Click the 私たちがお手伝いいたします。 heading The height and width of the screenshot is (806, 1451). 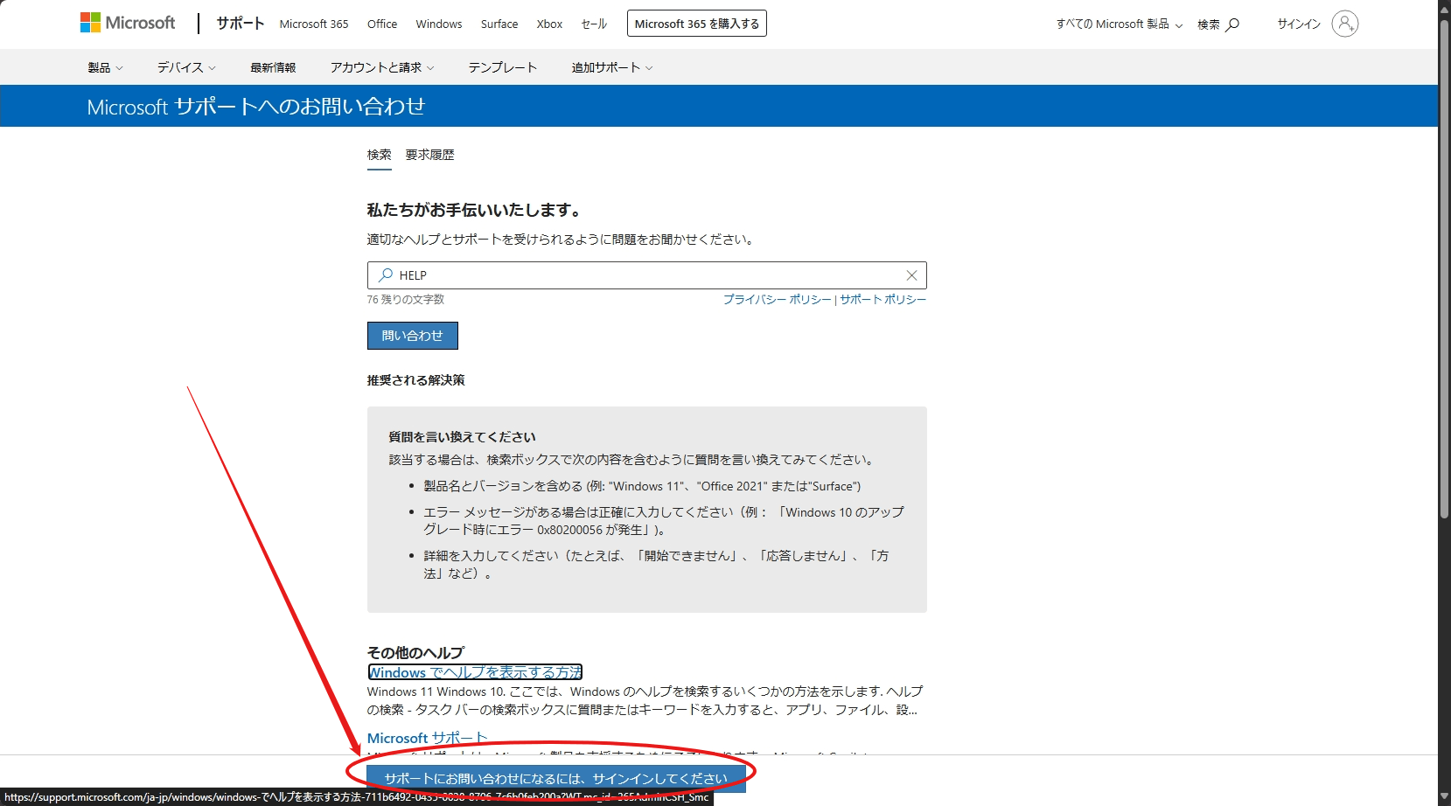(474, 210)
